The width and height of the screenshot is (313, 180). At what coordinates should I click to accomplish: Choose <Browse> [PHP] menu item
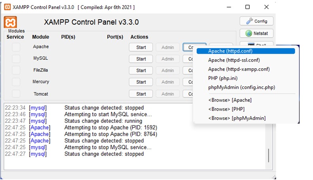[x=245, y=109]
